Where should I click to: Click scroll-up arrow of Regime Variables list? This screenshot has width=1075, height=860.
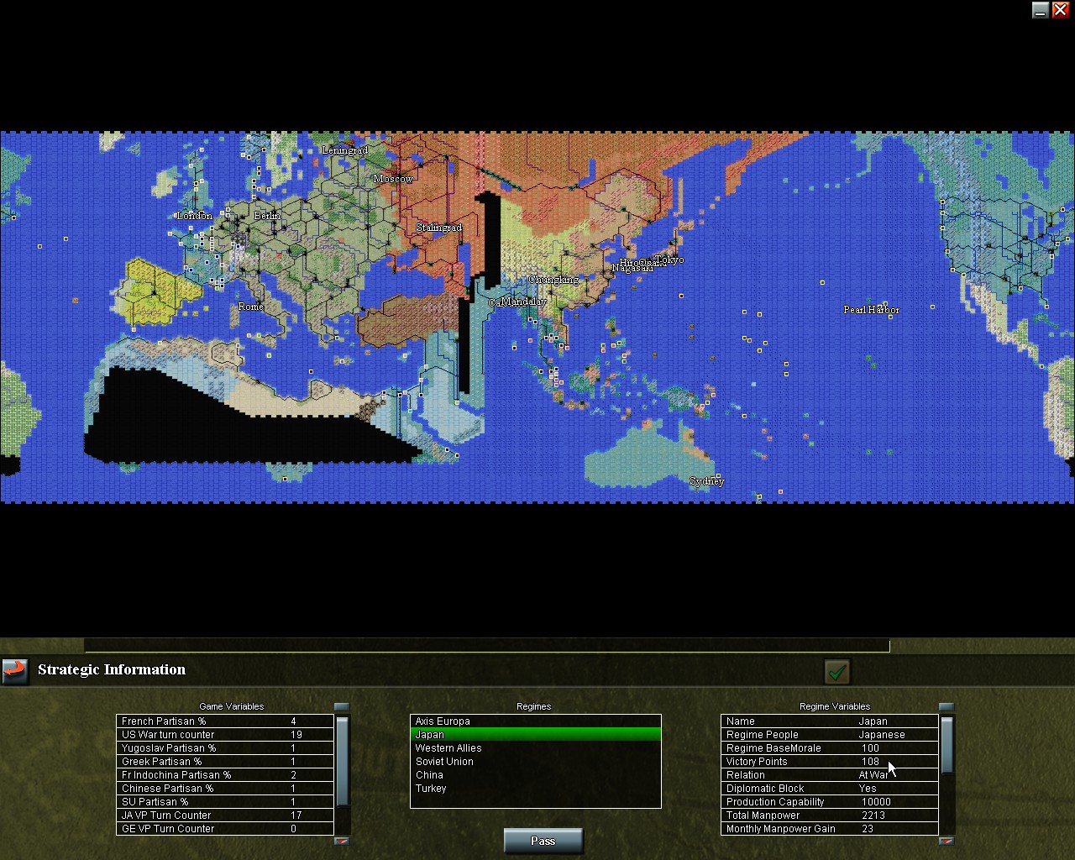(947, 708)
